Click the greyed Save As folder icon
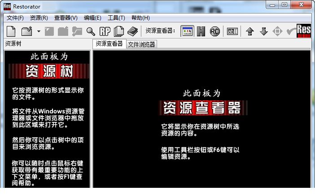Image resolution: width=315 pixels, height=195 pixels. point(63,31)
